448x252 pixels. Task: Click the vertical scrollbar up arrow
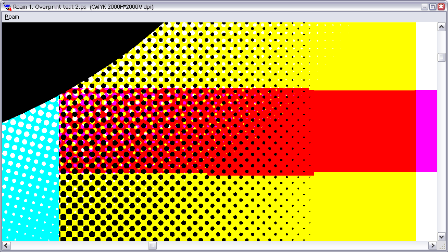point(441,27)
